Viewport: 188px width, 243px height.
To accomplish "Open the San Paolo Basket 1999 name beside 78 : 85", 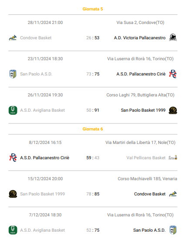I will [x=42, y=194].
